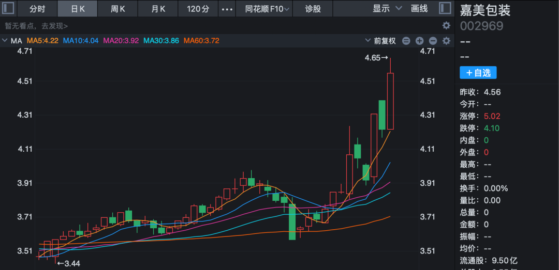Click the stock name 嘉美包装
Screen dimensions: 559x270
485,10
